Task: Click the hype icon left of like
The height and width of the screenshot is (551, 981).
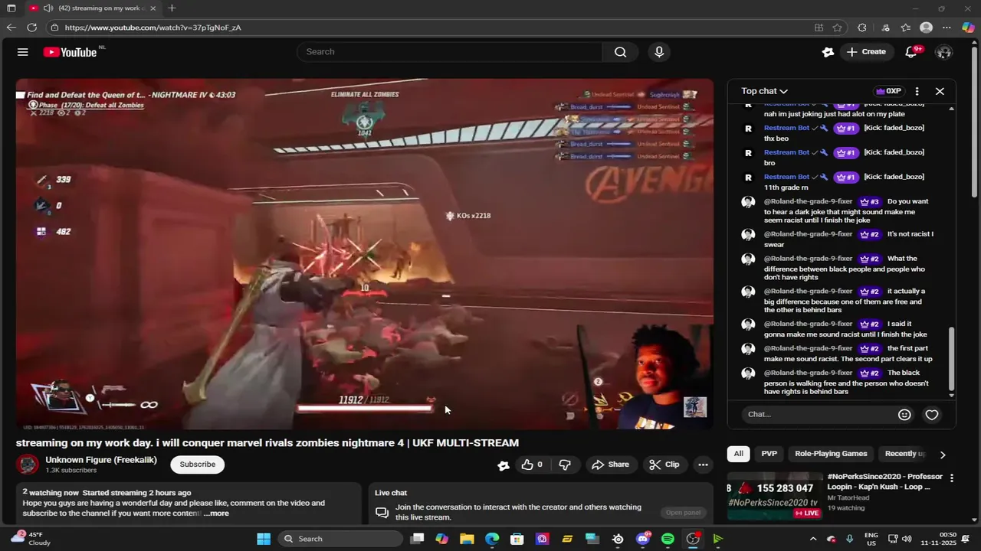Action: (x=504, y=465)
